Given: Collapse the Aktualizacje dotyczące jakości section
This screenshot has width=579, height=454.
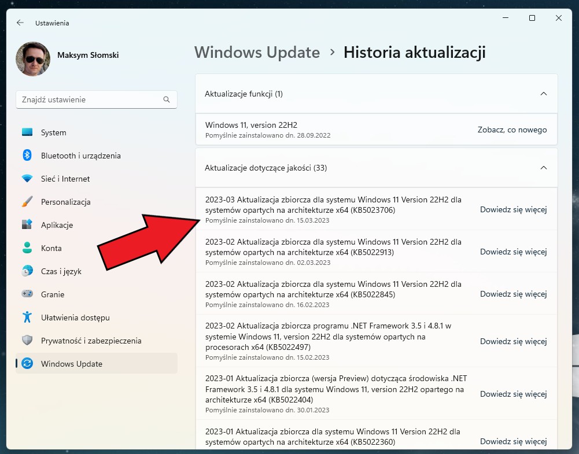Looking at the screenshot, I should click(543, 168).
